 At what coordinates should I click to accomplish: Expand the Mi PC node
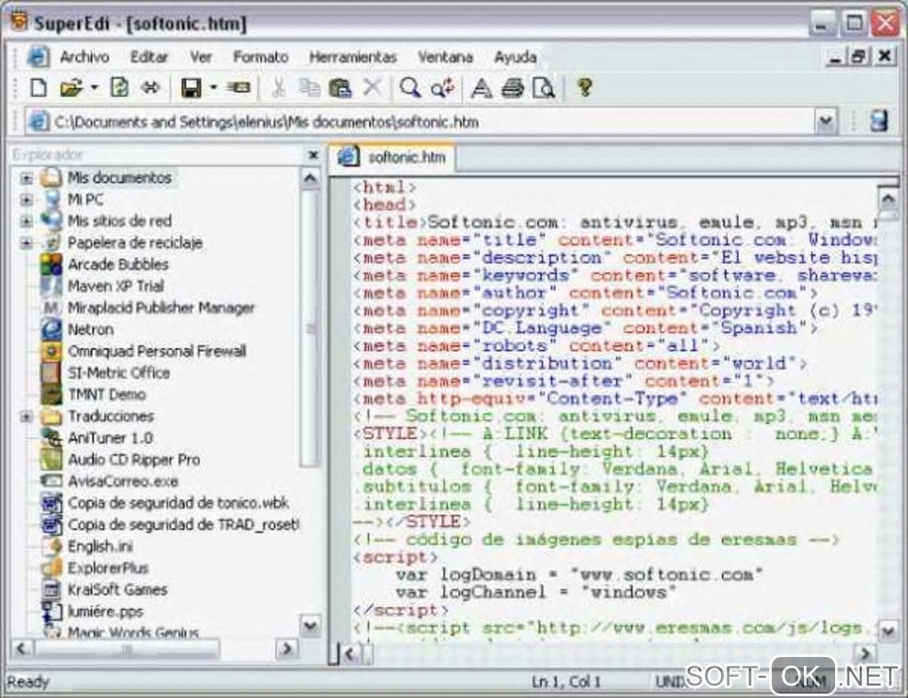26,199
